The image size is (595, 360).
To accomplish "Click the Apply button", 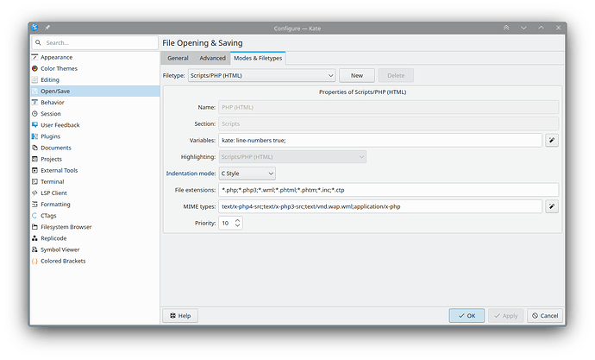I will [506, 316].
